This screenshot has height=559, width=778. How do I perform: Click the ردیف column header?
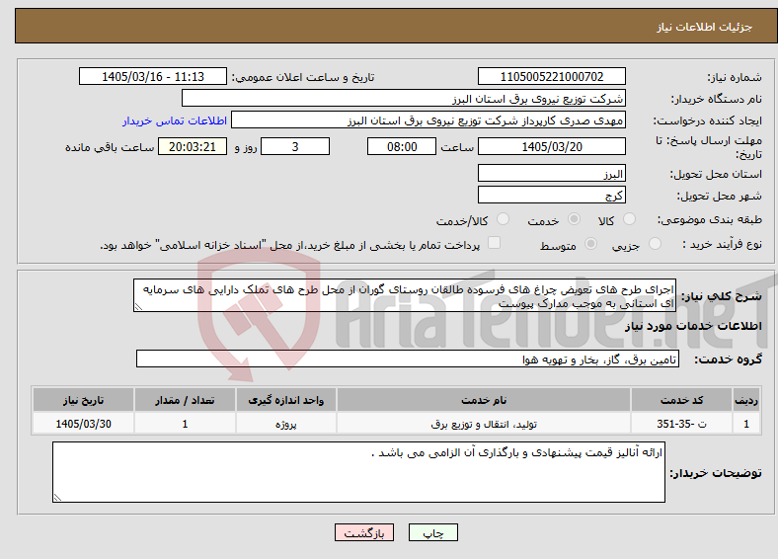tap(746, 400)
